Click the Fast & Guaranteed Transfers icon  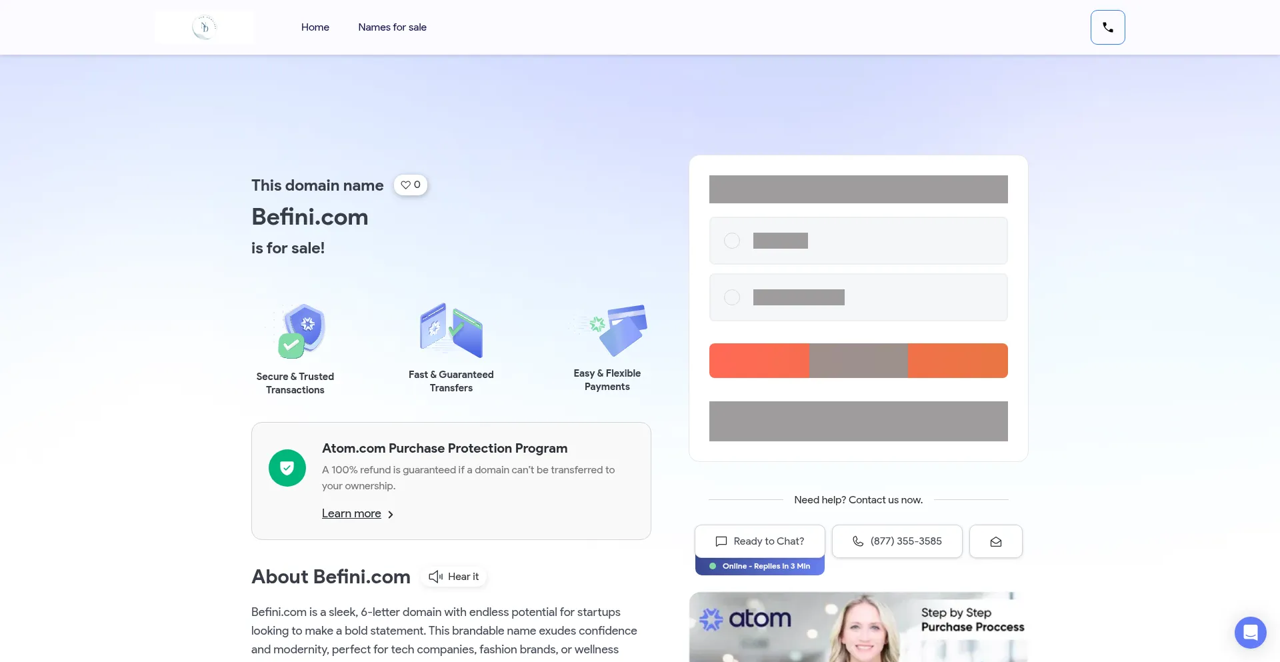click(x=451, y=330)
